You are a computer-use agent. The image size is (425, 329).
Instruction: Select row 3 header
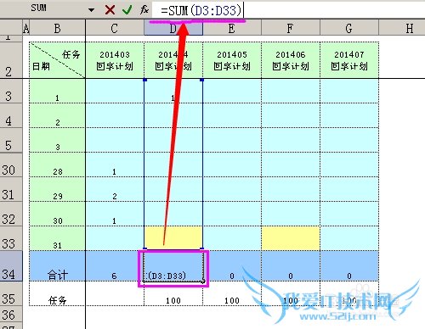11,91
